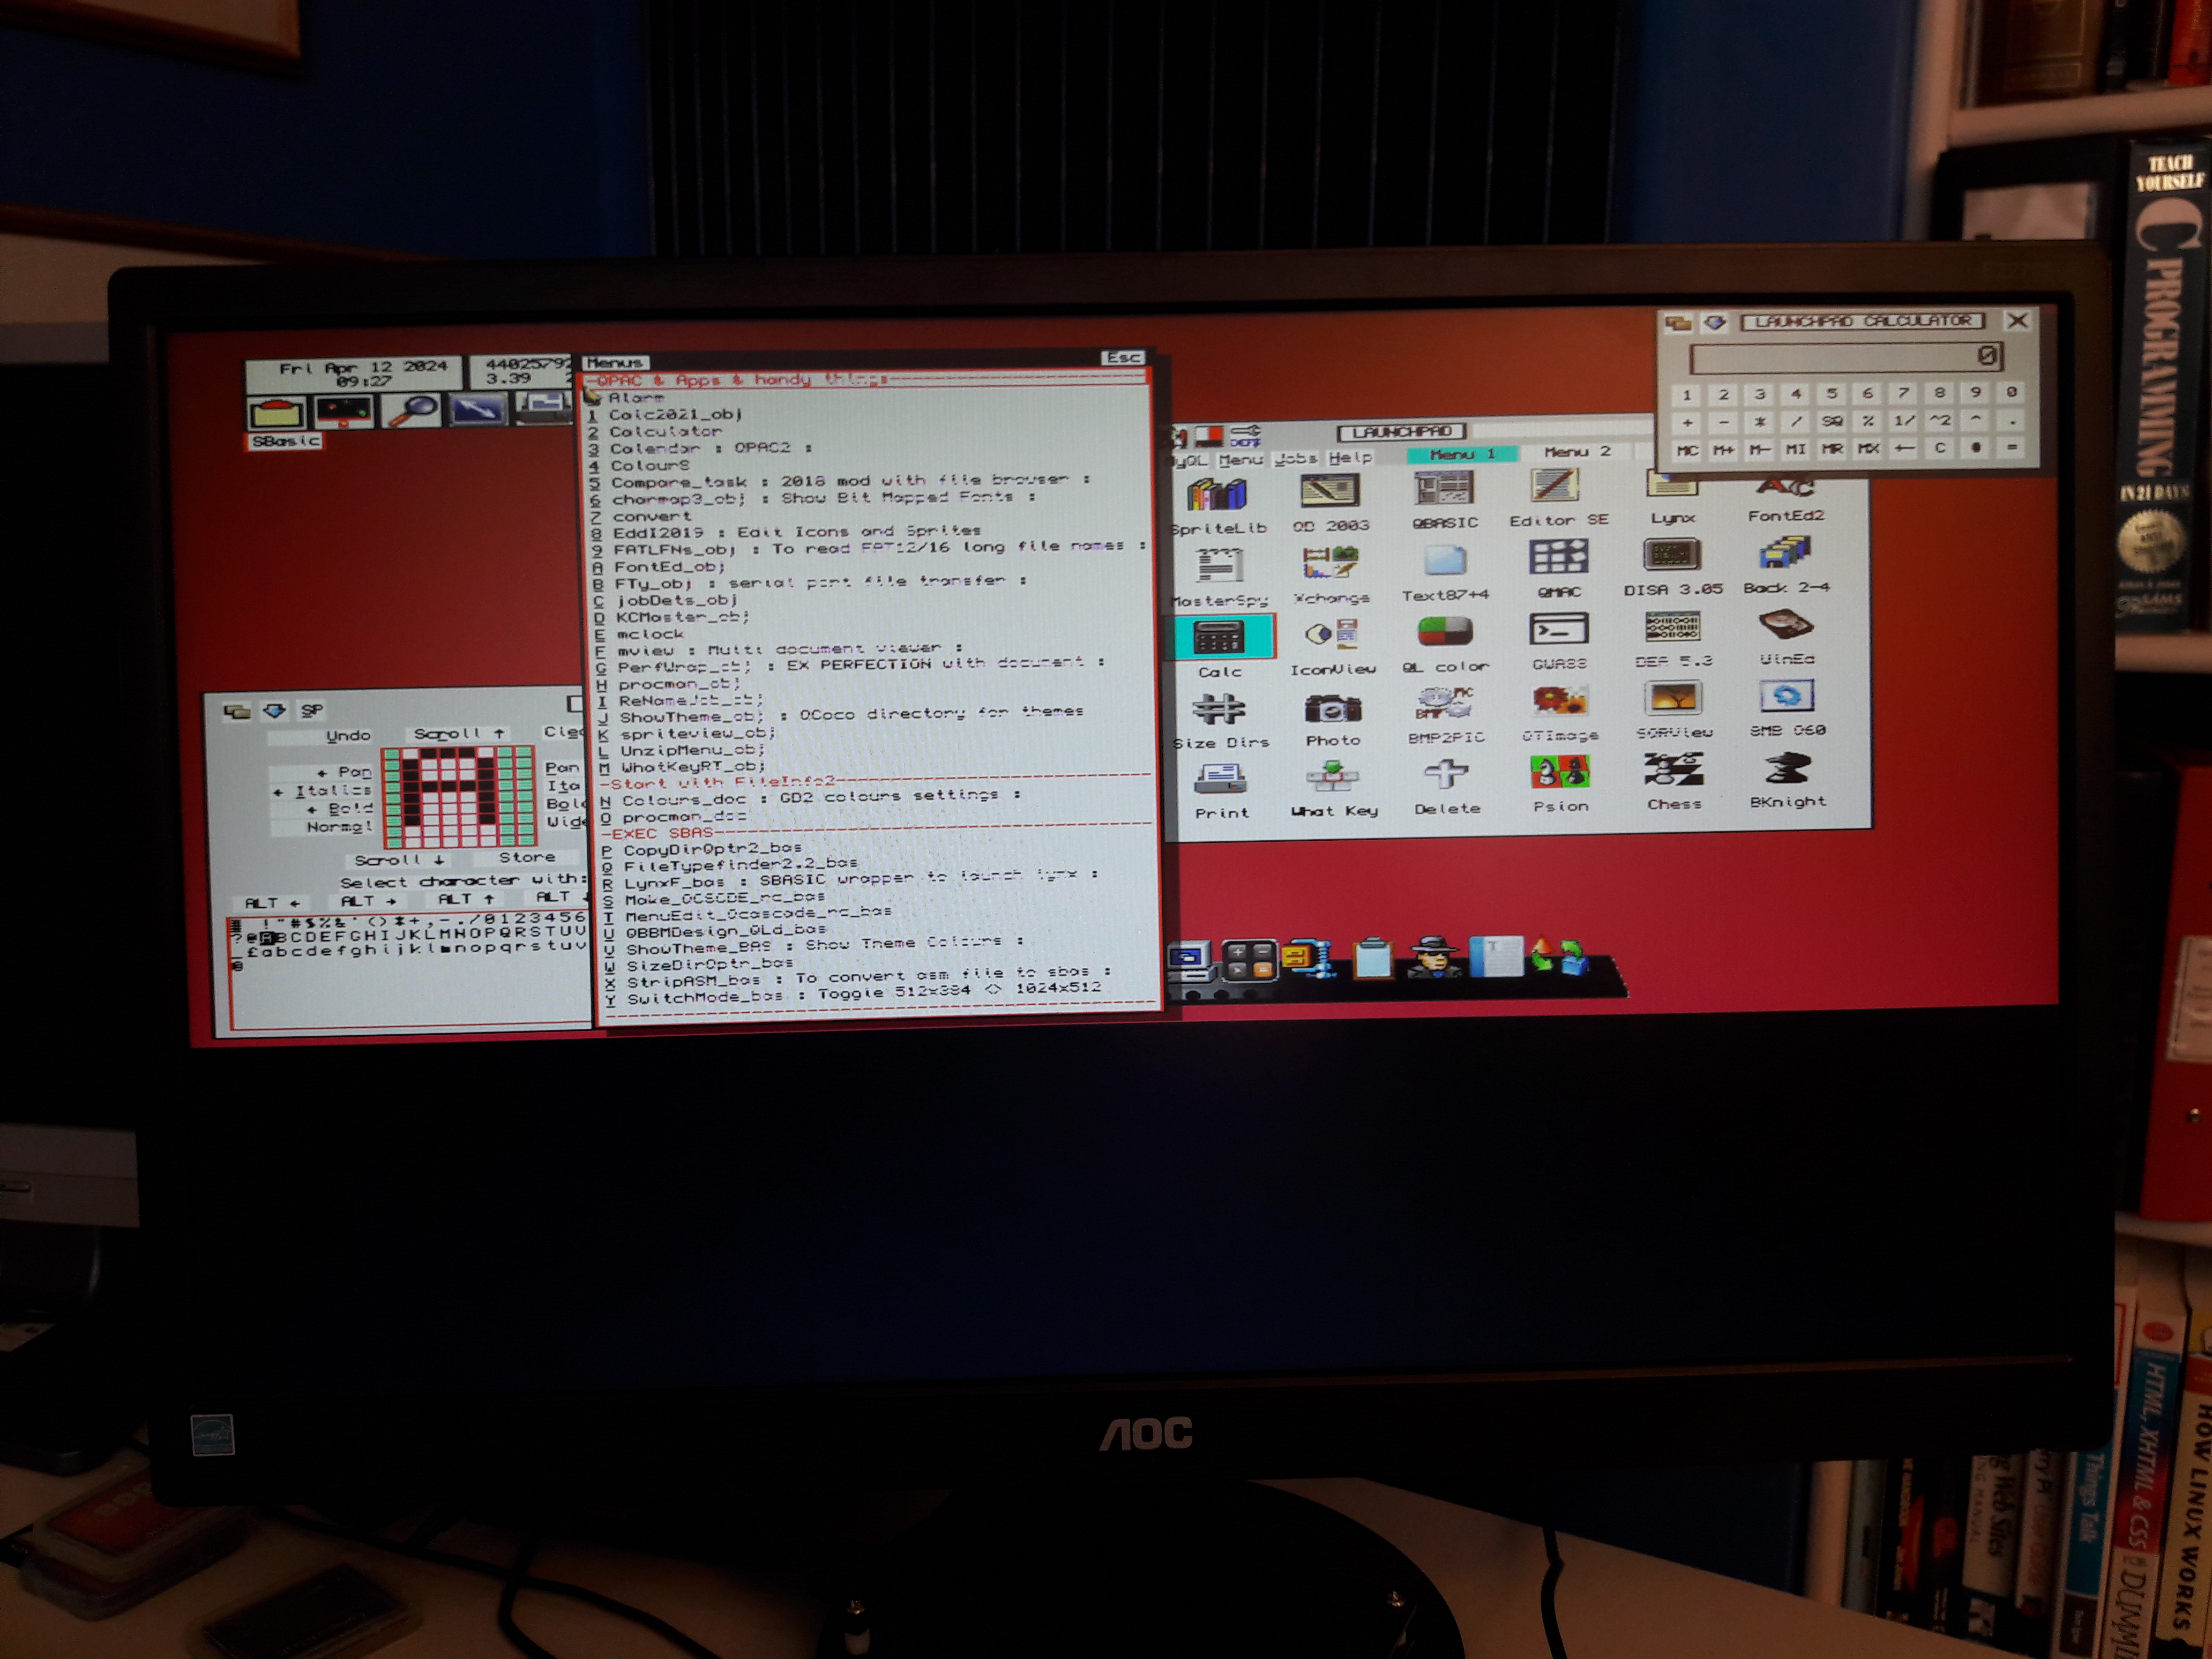
Task: Choose Calculator entry in Menus list
Action: 665,432
